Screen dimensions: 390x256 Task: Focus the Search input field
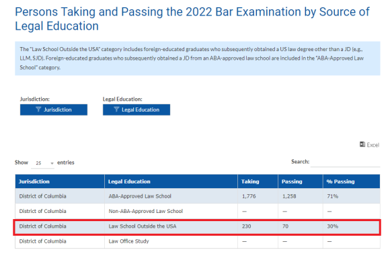click(x=345, y=162)
